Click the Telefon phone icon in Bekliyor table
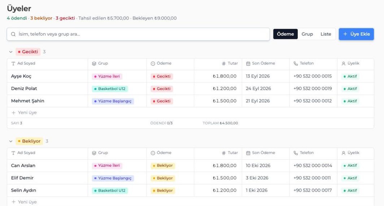 tap(296, 153)
